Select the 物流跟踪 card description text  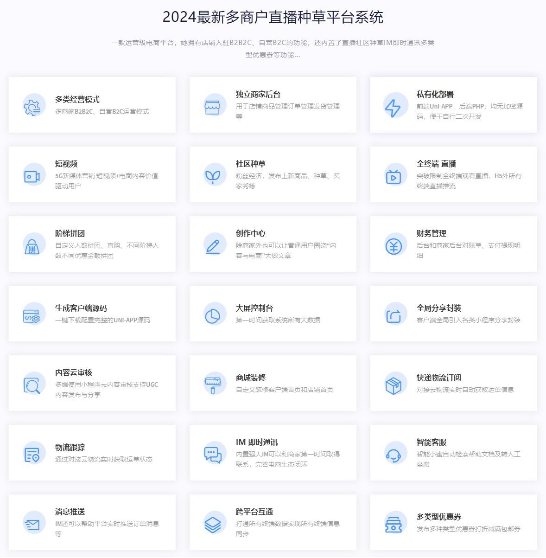pyautogui.click(x=103, y=459)
